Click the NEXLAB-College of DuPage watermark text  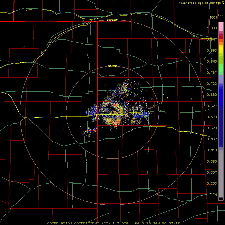(201, 3)
